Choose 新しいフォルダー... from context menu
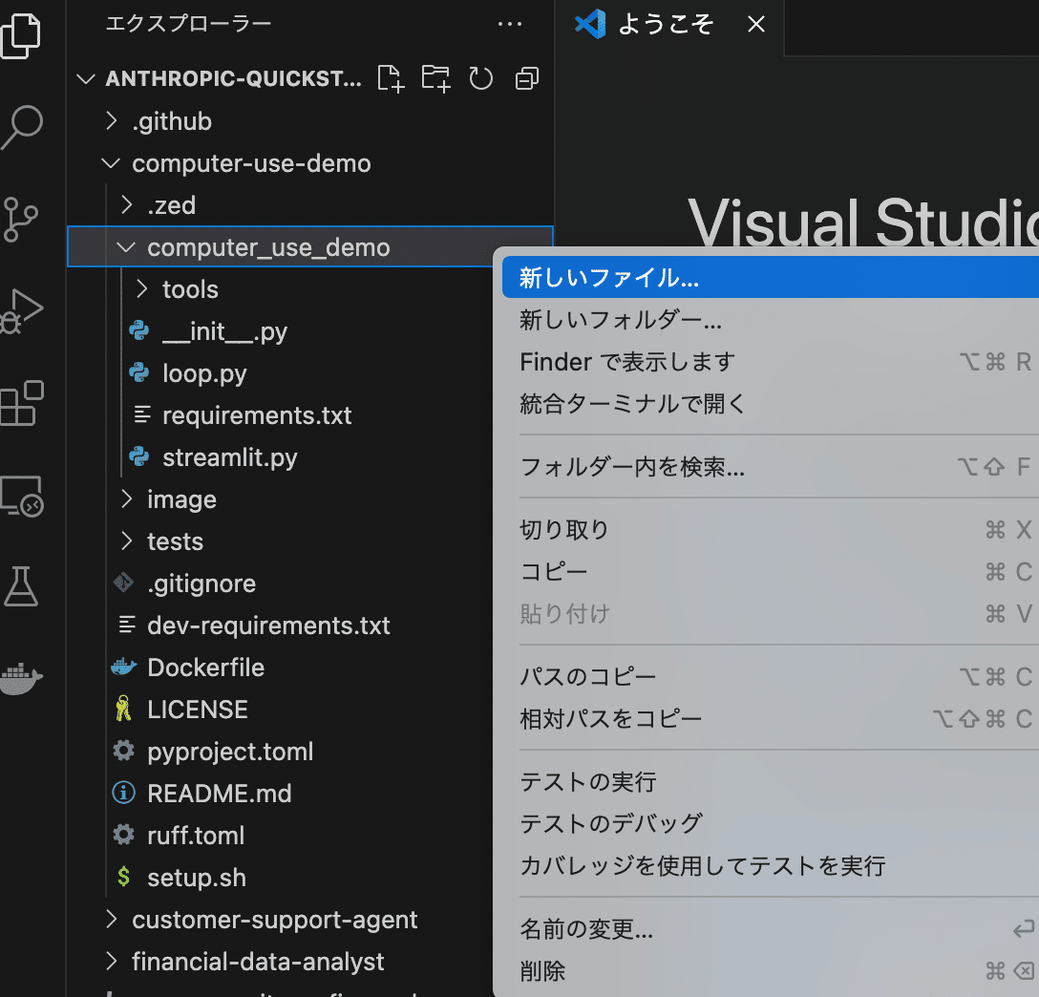Image resolution: width=1039 pixels, height=997 pixels. 770,320
